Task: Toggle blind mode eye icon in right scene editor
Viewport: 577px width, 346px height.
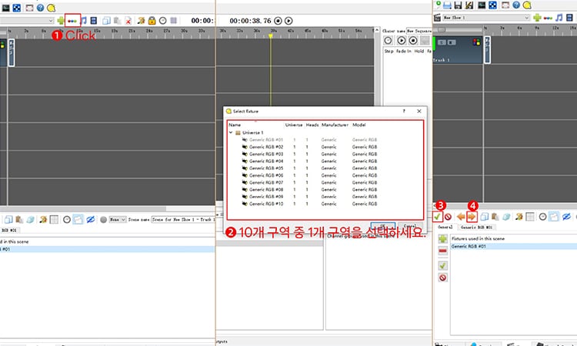Action: click(x=566, y=217)
